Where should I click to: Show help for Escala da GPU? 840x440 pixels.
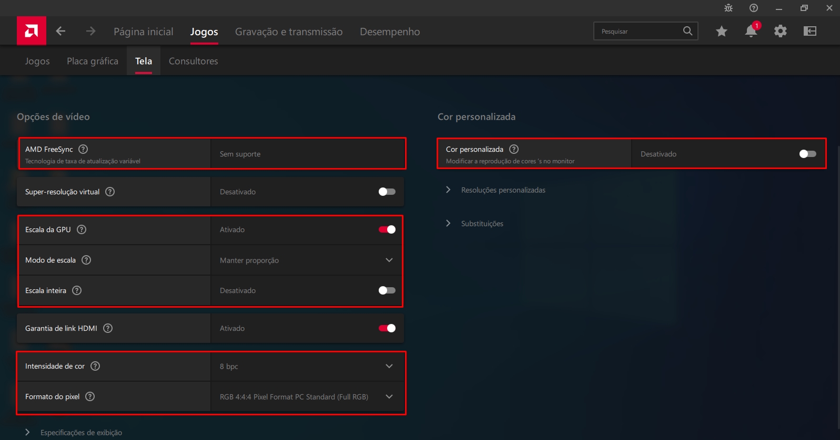pos(82,229)
